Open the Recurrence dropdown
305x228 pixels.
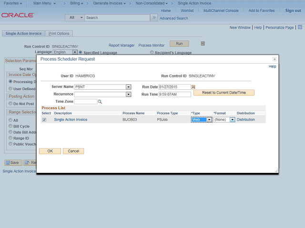pyautogui.click(x=128, y=95)
